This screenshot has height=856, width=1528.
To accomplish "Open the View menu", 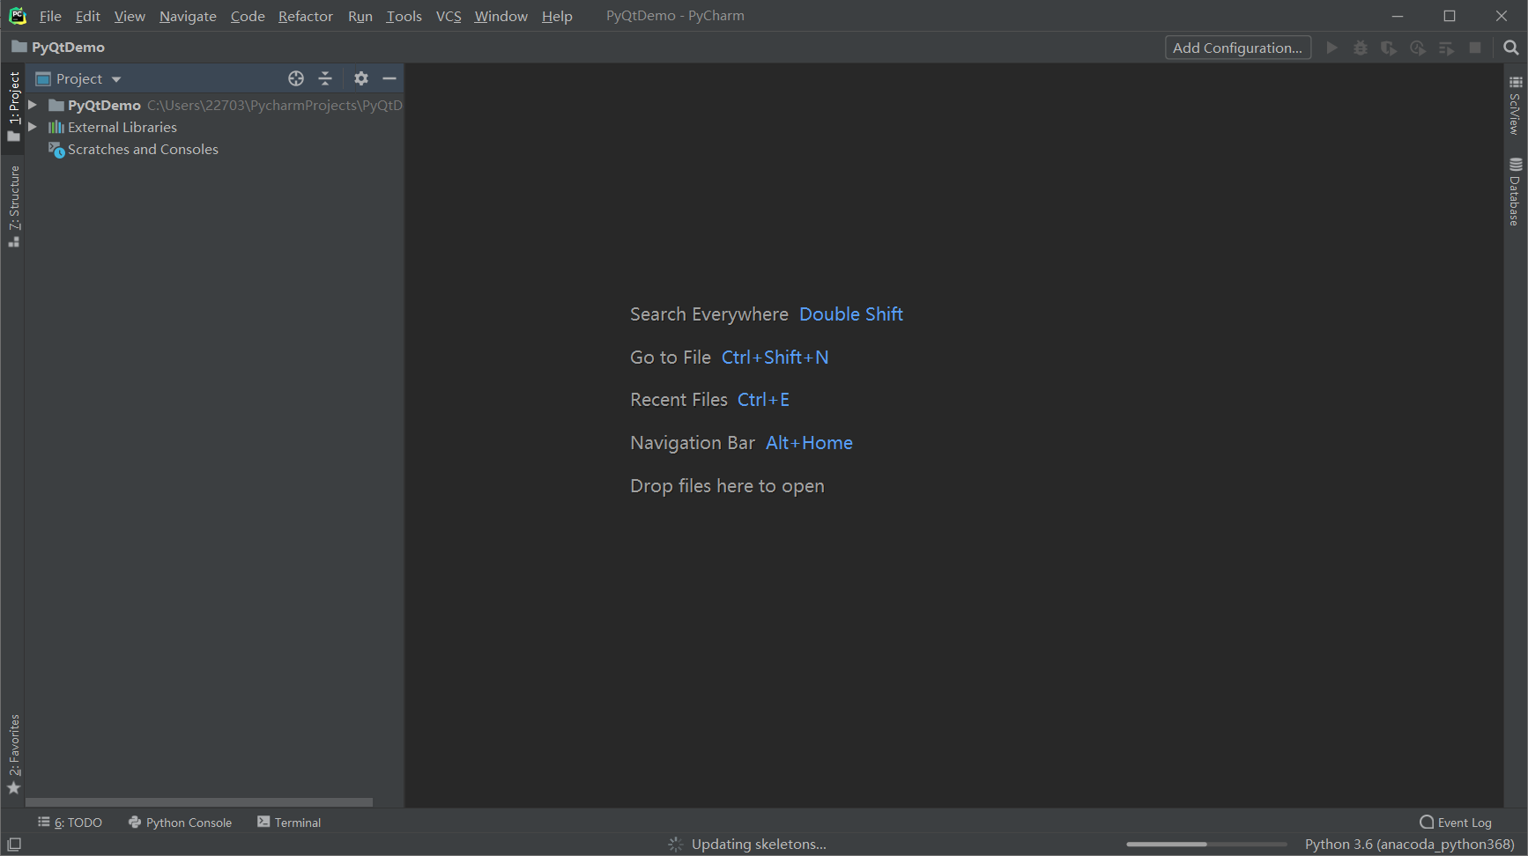I will point(130,16).
